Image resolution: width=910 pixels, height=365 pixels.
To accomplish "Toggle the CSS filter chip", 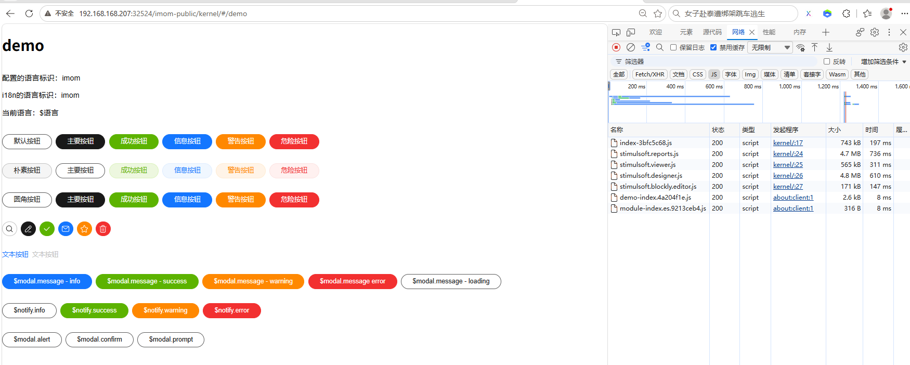I will click(x=698, y=74).
